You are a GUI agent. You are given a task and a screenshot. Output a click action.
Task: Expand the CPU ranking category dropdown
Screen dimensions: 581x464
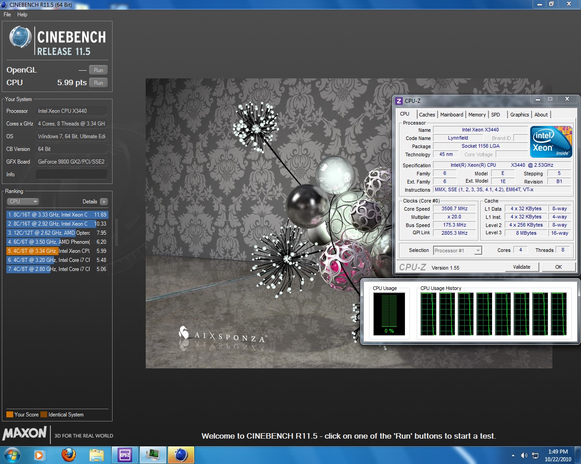pos(23,202)
